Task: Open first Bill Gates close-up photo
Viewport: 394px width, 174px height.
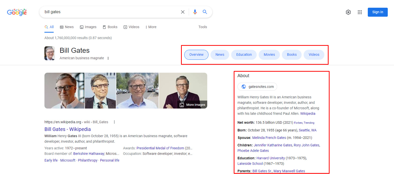Action: point(64,91)
